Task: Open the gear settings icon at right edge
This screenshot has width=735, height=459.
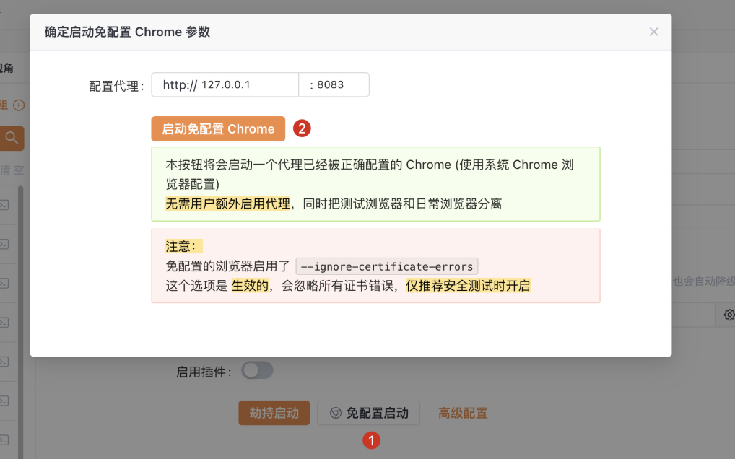Action: click(729, 315)
